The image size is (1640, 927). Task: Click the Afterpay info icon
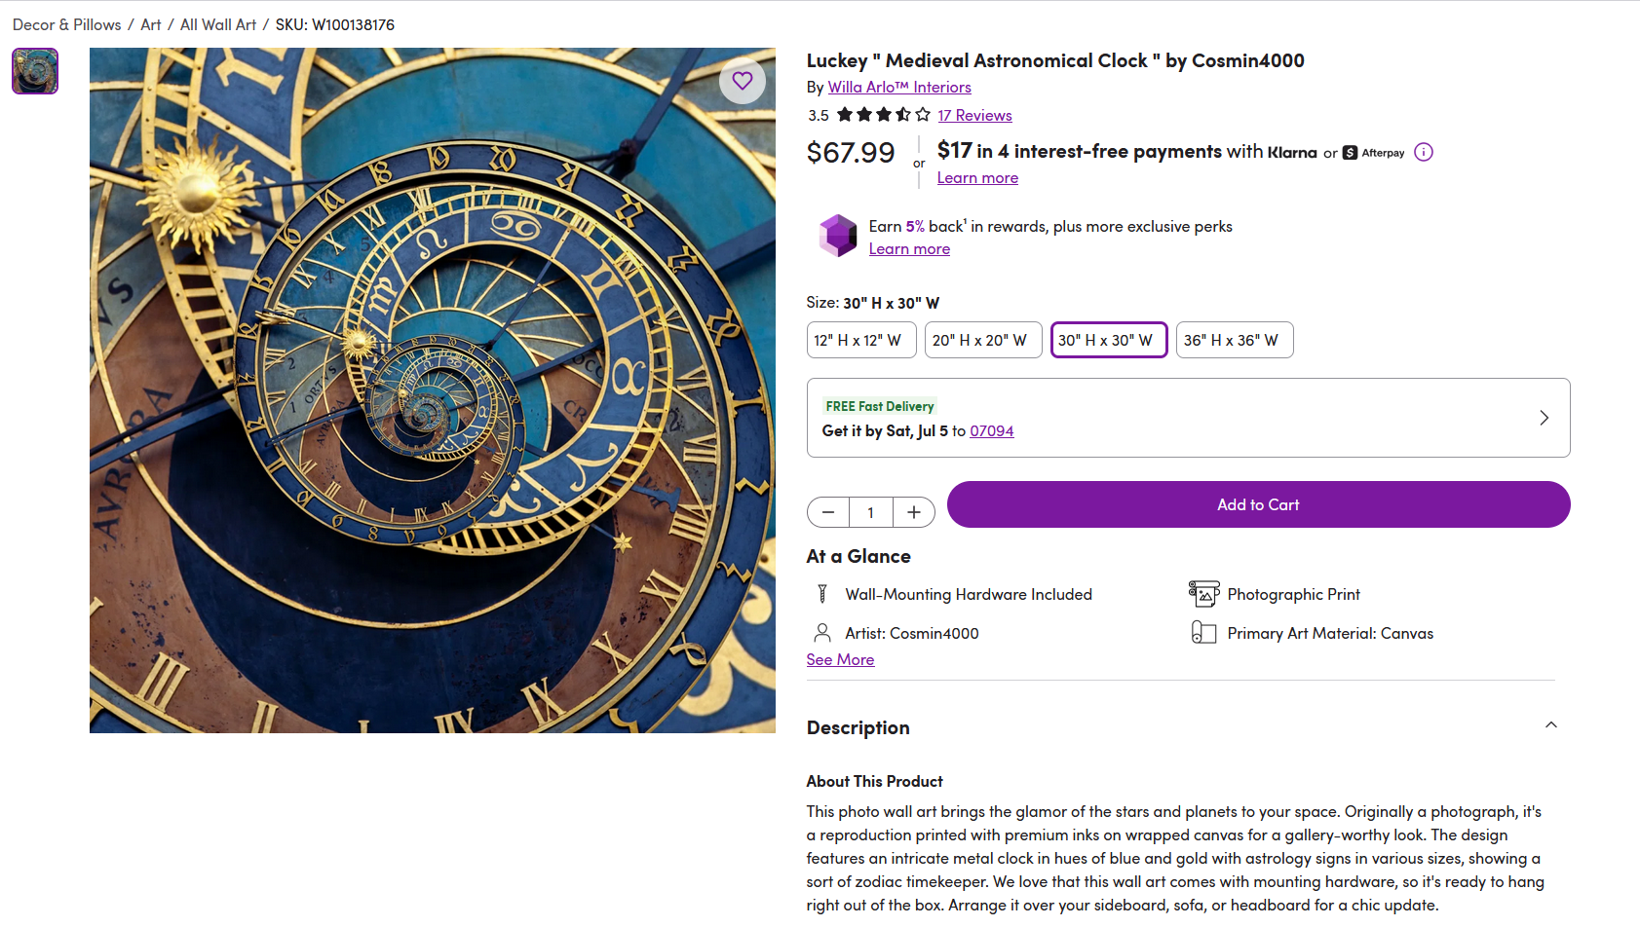pos(1424,152)
